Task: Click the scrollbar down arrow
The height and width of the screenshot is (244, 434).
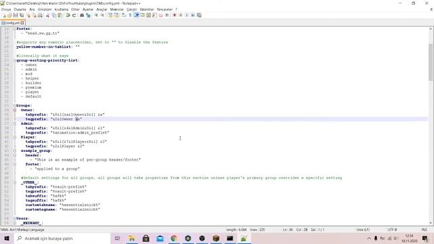Action: (x=431, y=223)
